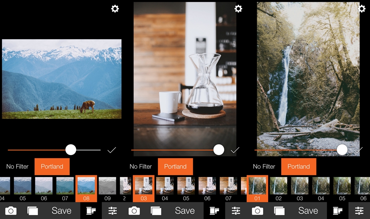Select Portland filter pack on waterfall screen
Screen dimensions: 370x219
point(298,167)
